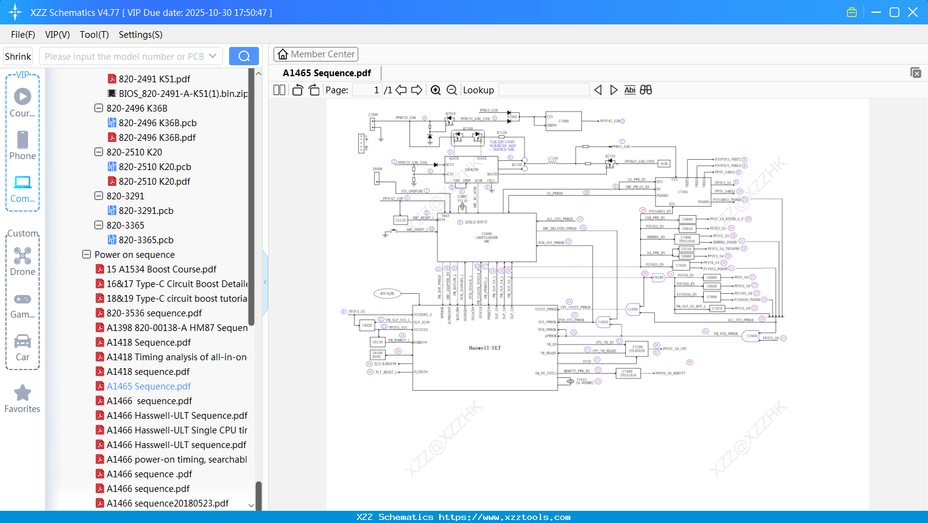Open the Drone category
The height and width of the screenshot is (523, 928).
[x=23, y=261]
